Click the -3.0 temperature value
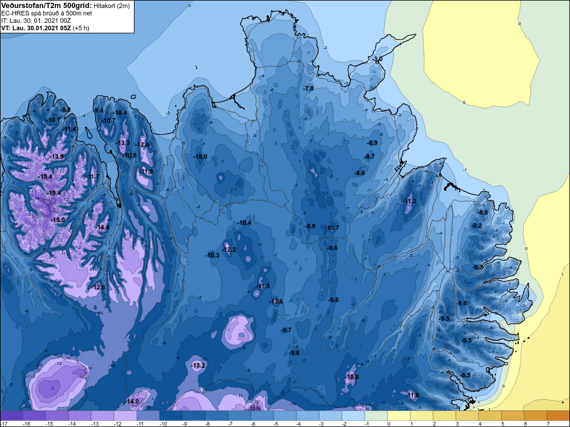The height and width of the screenshot is (427, 570). [x=377, y=59]
